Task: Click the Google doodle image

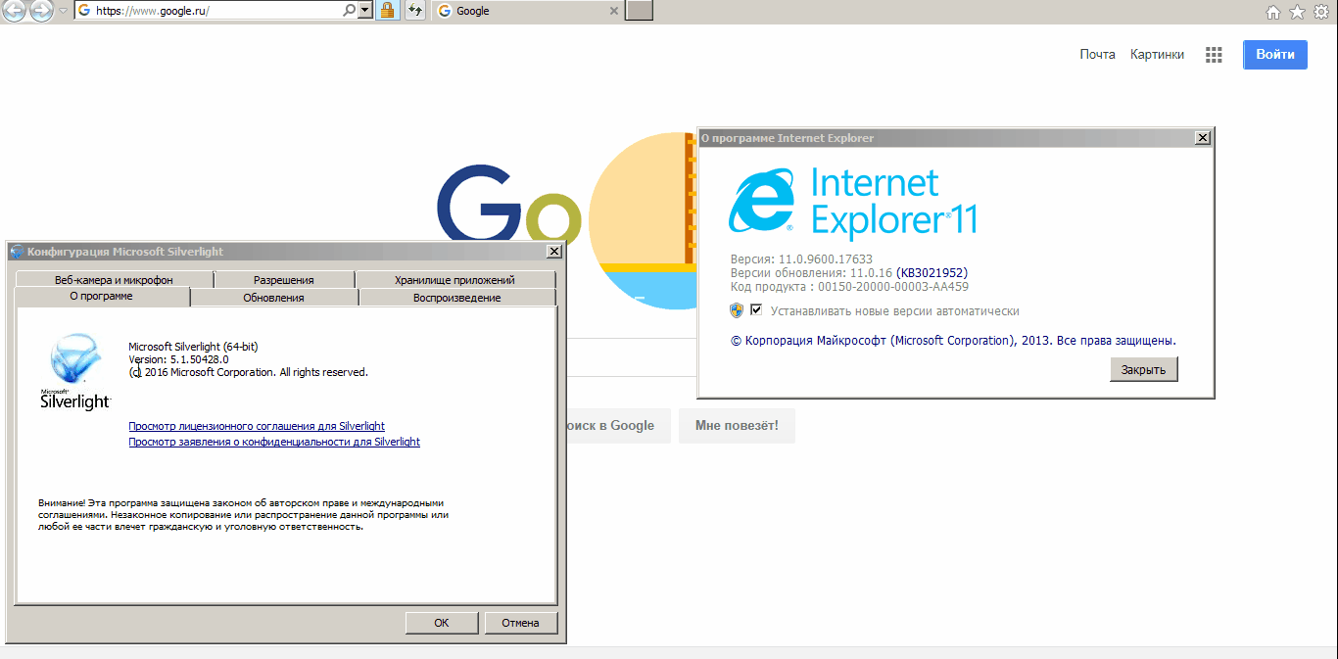Action: 566,220
